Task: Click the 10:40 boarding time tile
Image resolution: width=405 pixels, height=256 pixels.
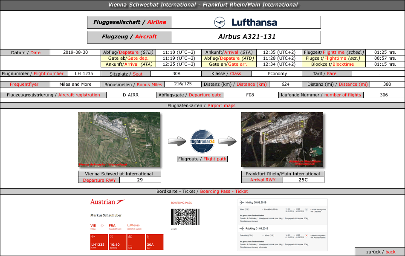Action: pyautogui.click(x=118, y=242)
